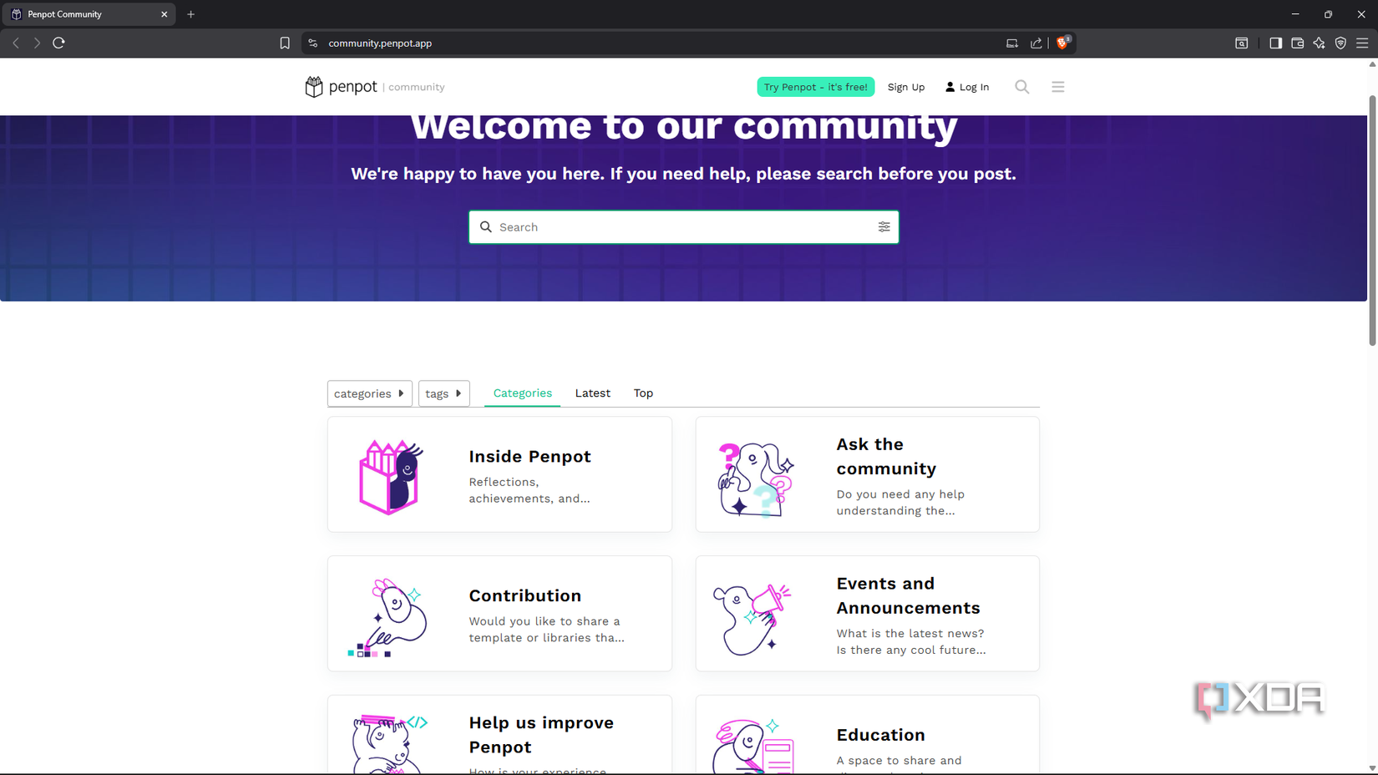The image size is (1378, 775).
Task: Open the hamburger menu next to the search icon
Action: tap(1057, 86)
